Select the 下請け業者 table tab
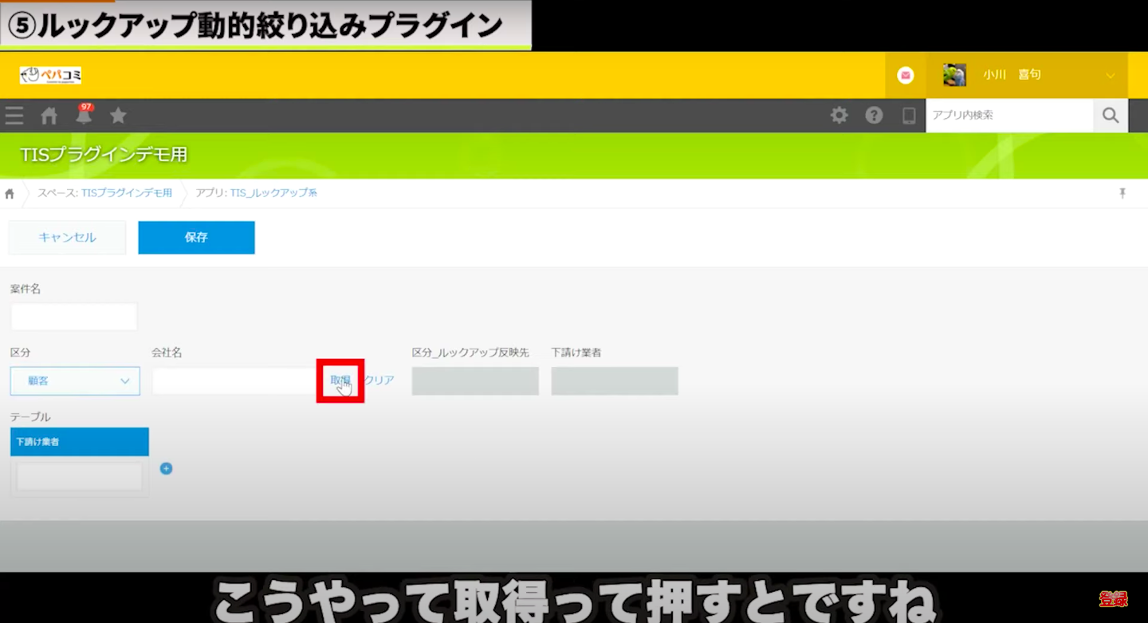The width and height of the screenshot is (1148, 623). [79, 441]
